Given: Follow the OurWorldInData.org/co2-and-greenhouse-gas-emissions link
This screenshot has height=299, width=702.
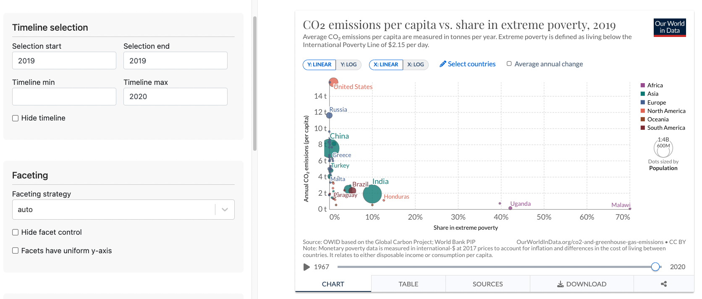Looking at the screenshot, I should 590,242.
